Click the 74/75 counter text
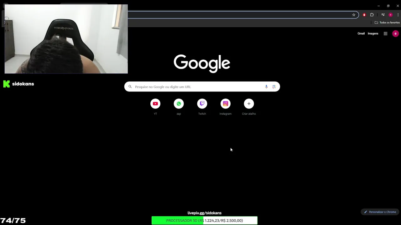Image resolution: width=401 pixels, height=225 pixels. coord(13,221)
